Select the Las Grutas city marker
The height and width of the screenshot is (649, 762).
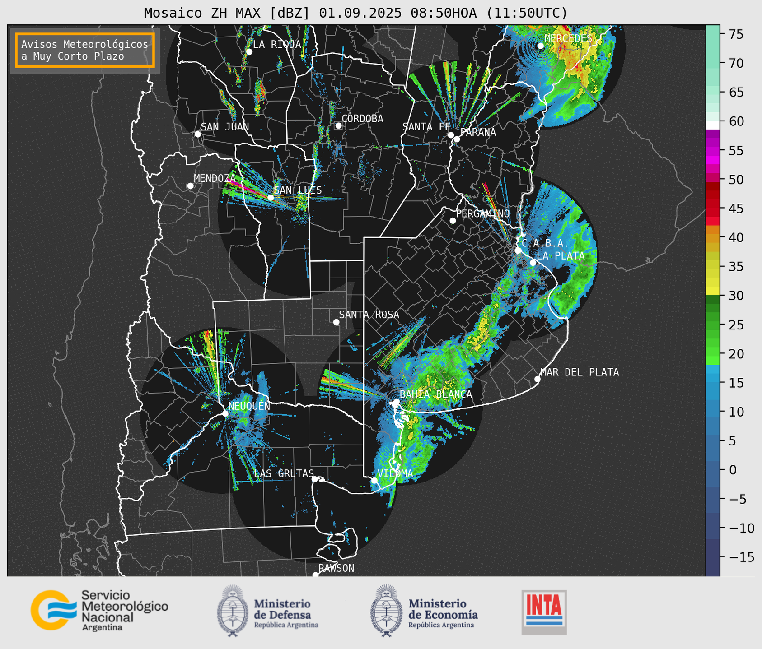point(315,479)
